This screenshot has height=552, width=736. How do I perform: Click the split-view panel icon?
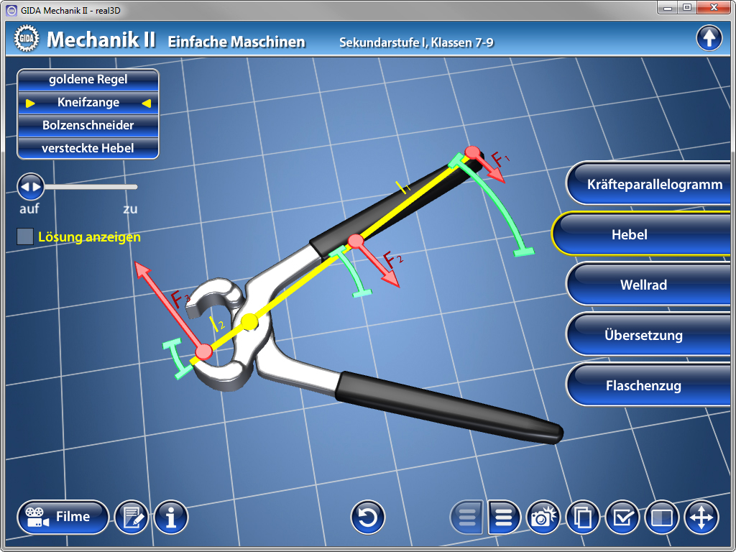pos(661,517)
